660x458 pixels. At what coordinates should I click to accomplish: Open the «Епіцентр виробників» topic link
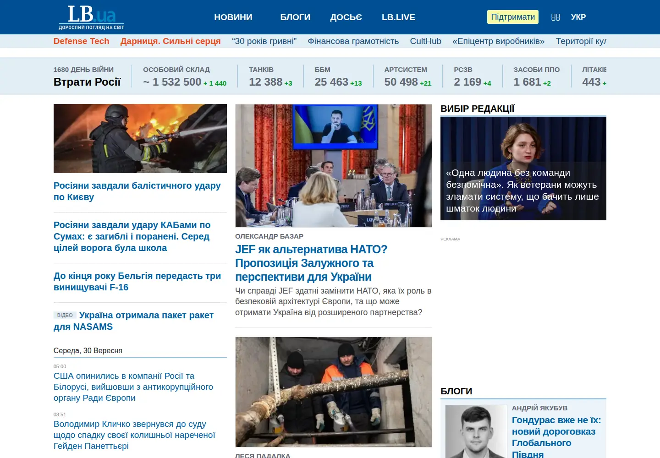(x=499, y=41)
